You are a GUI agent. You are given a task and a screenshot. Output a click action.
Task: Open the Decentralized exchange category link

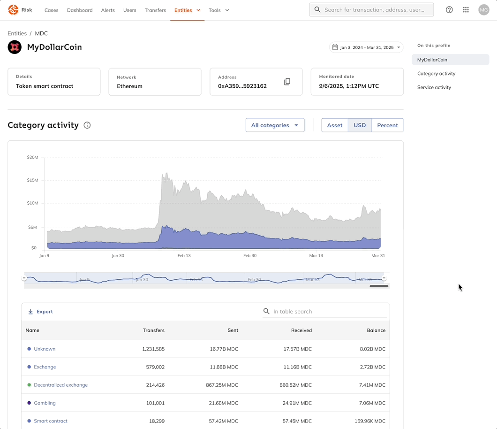60,385
